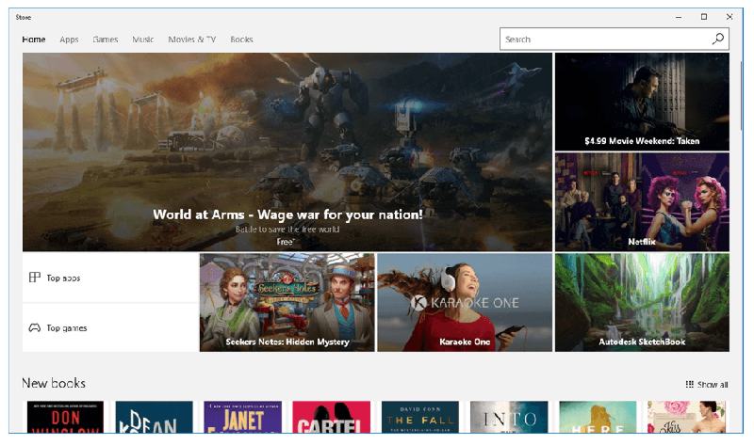This screenshot has height=445, width=754.
Task: Open the World at Arms featured banner
Action: 287,151
